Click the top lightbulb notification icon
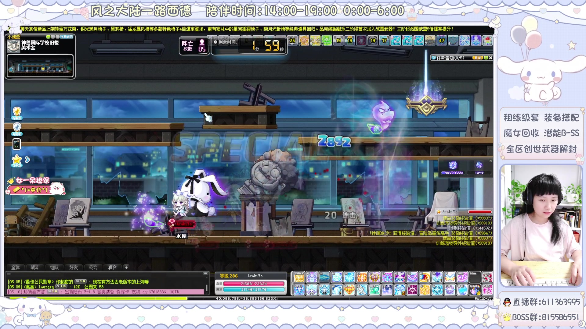The width and height of the screenshot is (586, 329). [17, 113]
